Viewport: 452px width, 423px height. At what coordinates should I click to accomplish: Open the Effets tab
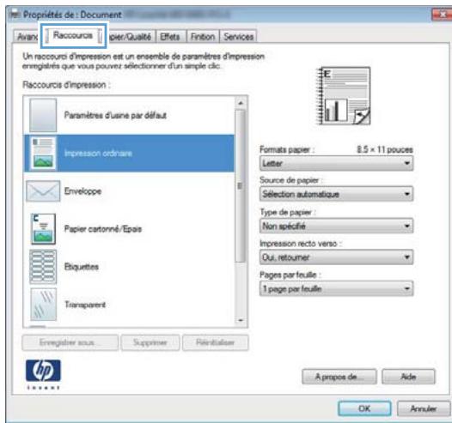(170, 37)
